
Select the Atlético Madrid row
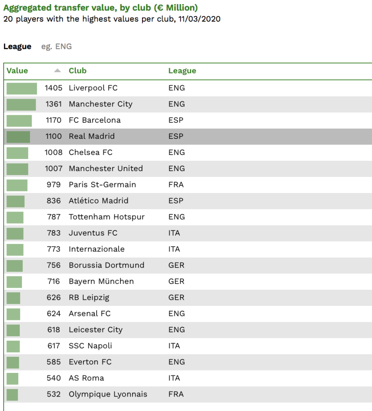pyautogui.click(x=188, y=201)
